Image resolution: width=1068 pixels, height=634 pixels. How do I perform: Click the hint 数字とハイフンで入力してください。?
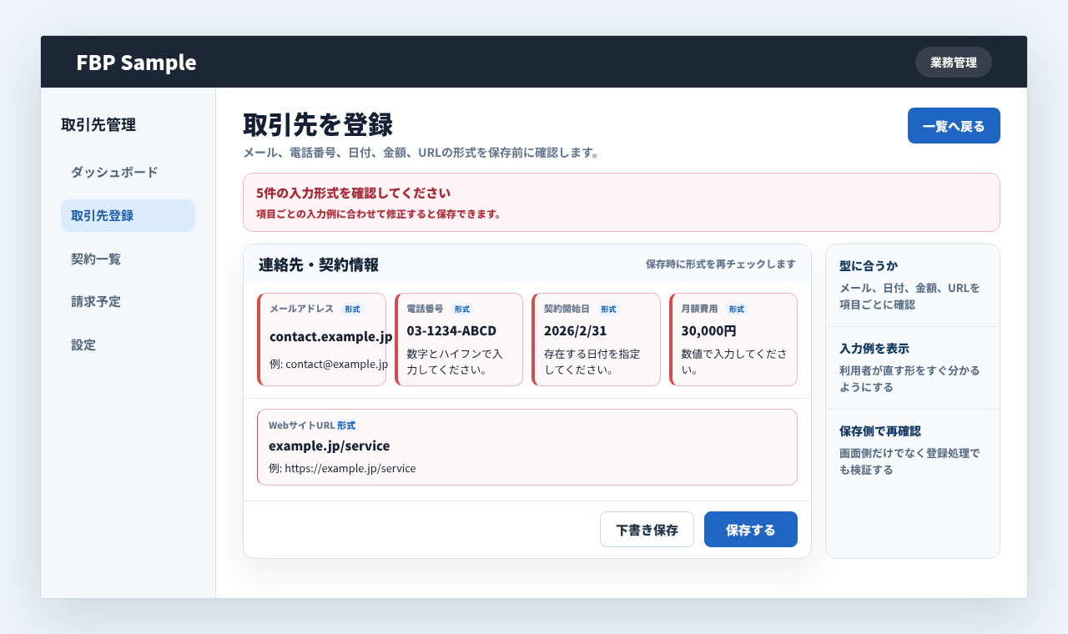(x=456, y=361)
